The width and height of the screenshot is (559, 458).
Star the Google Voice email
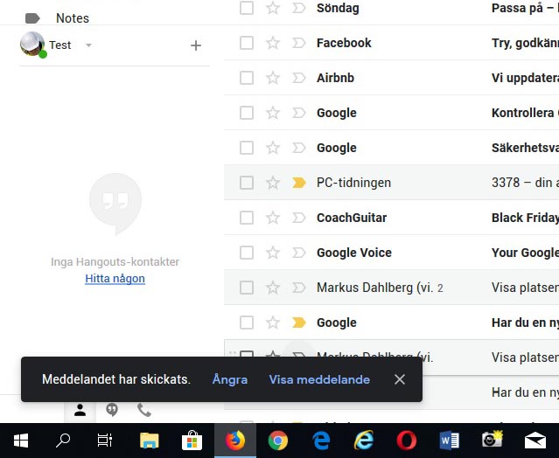point(273,253)
